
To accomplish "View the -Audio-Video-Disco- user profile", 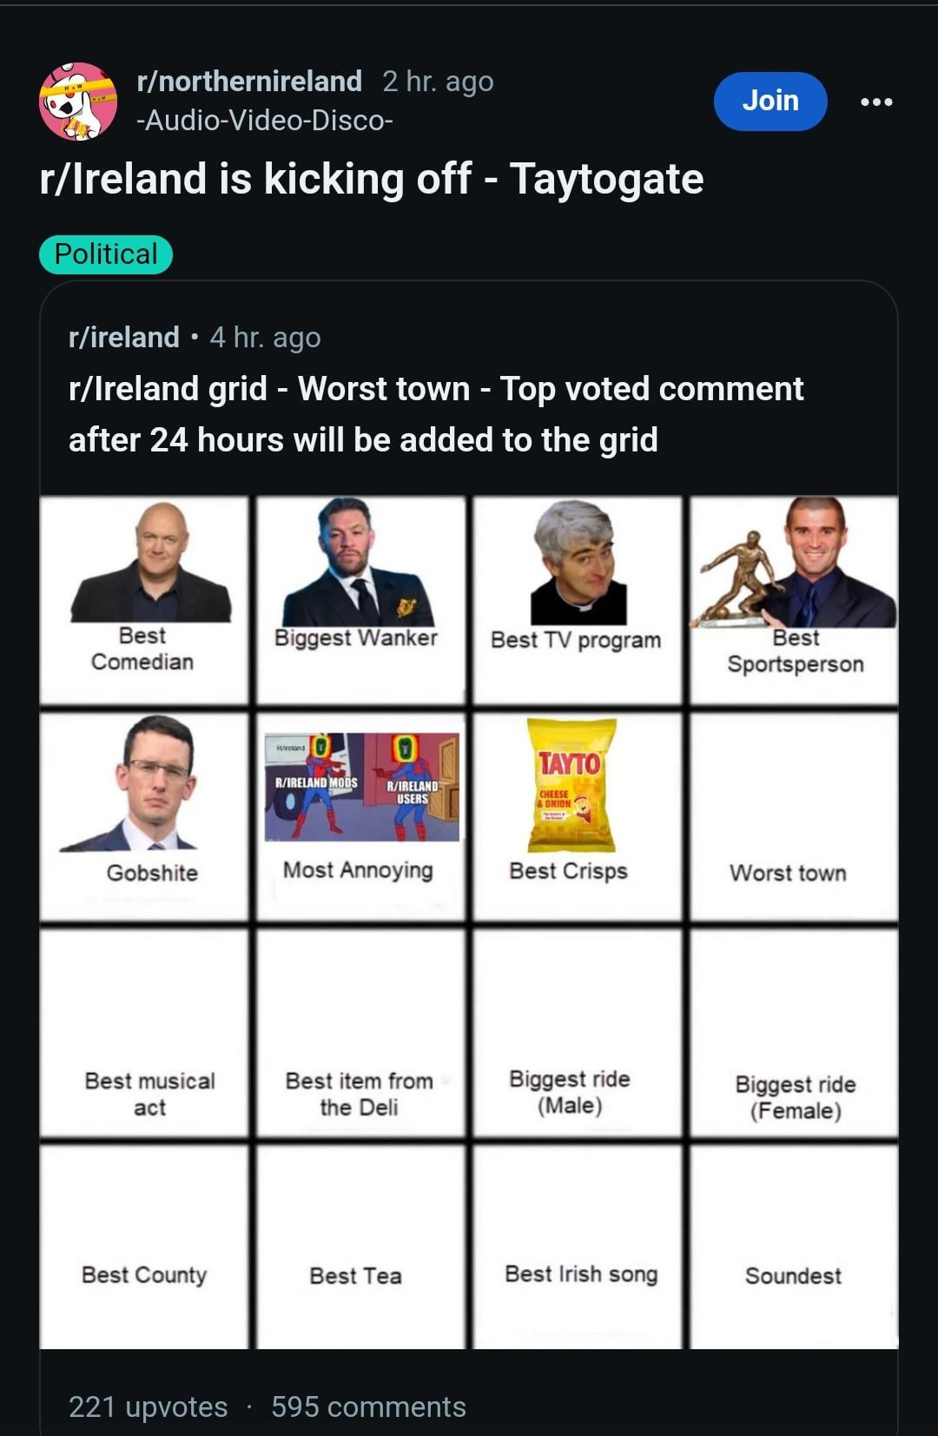I will [x=265, y=120].
